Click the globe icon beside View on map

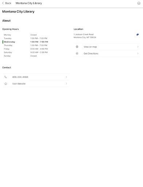[x=77, y=47]
